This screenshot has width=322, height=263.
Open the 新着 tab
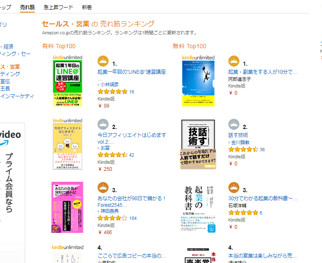coord(87,7)
